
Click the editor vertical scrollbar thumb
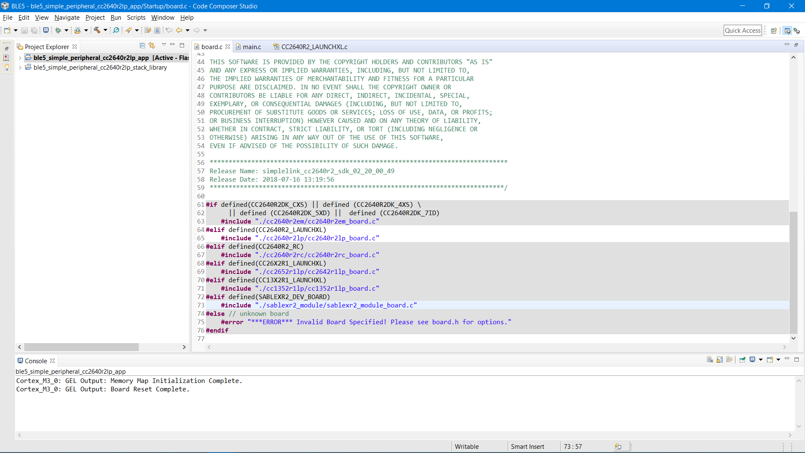click(793, 273)
